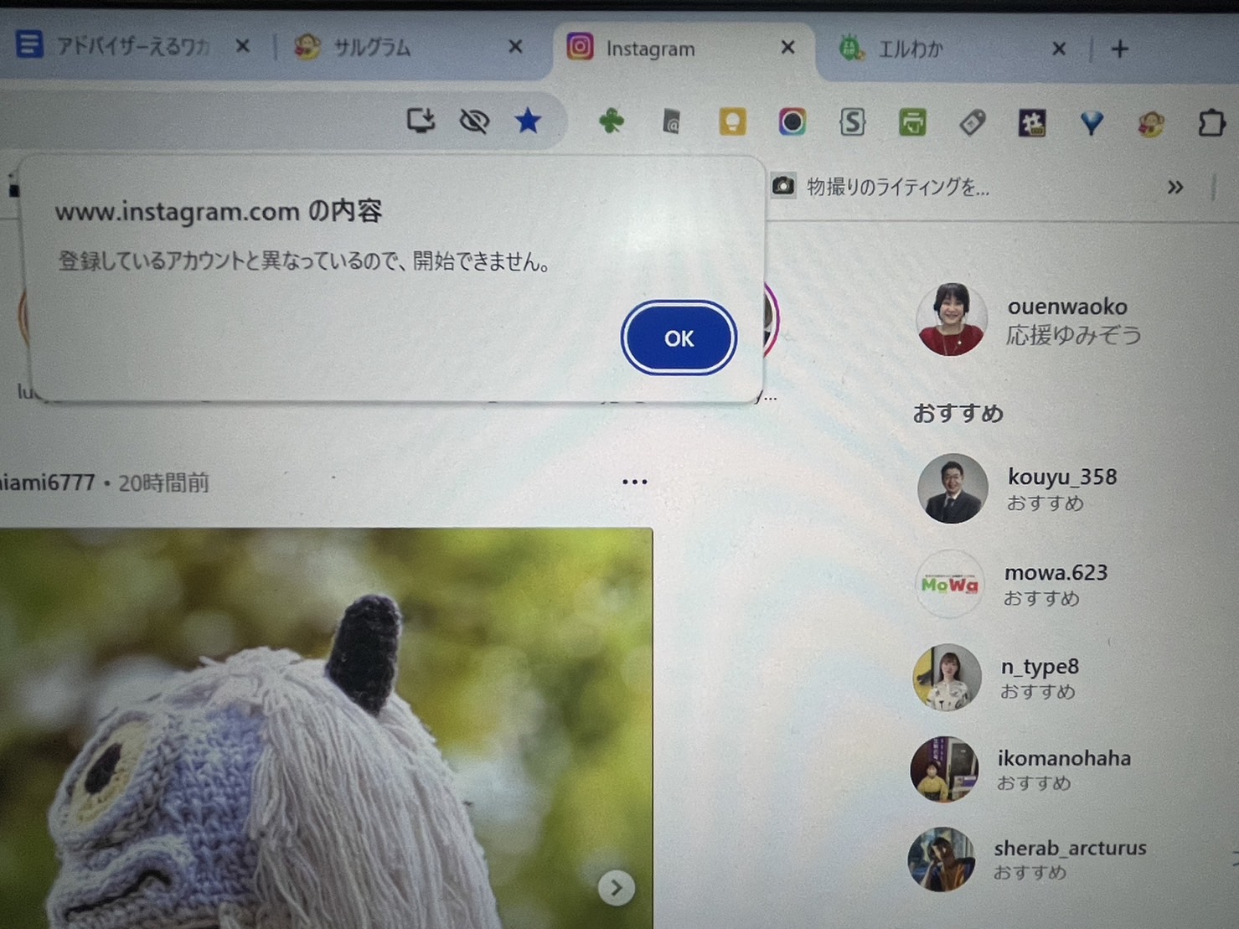Click the install app icon in address bar
The width and height of the screenshot is (1239, 929).
[x=421, y=121]
